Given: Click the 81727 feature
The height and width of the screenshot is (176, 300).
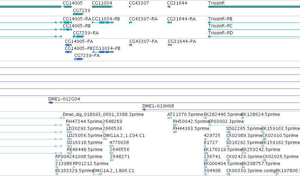Looking at the screenshot, I should (x=205, y=146).
